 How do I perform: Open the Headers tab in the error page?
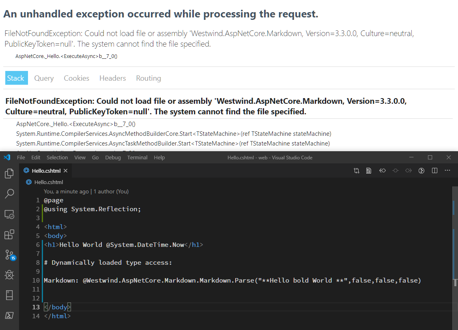112,78
